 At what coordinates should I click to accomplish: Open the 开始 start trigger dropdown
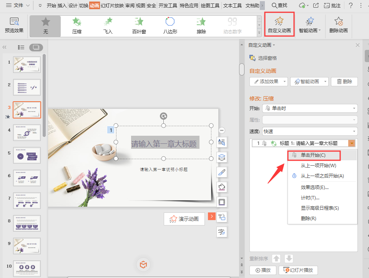pos(310,108)
